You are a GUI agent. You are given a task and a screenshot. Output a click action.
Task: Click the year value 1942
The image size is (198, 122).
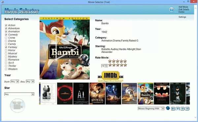point(104,32)
